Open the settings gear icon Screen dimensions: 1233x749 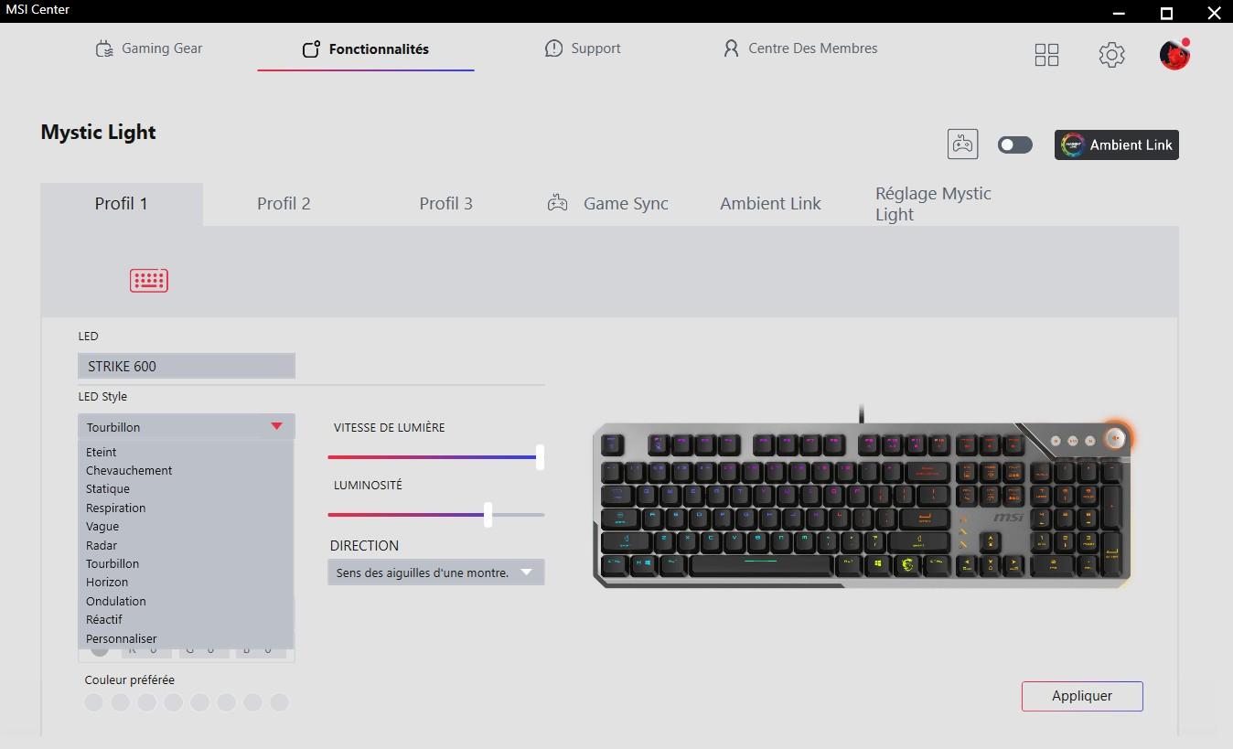coord(1111,55)
